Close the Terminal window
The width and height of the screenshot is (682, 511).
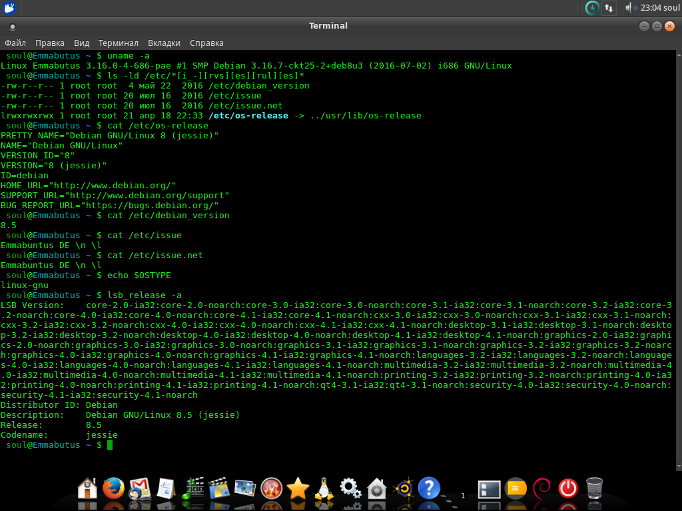[x=670, y=26]
